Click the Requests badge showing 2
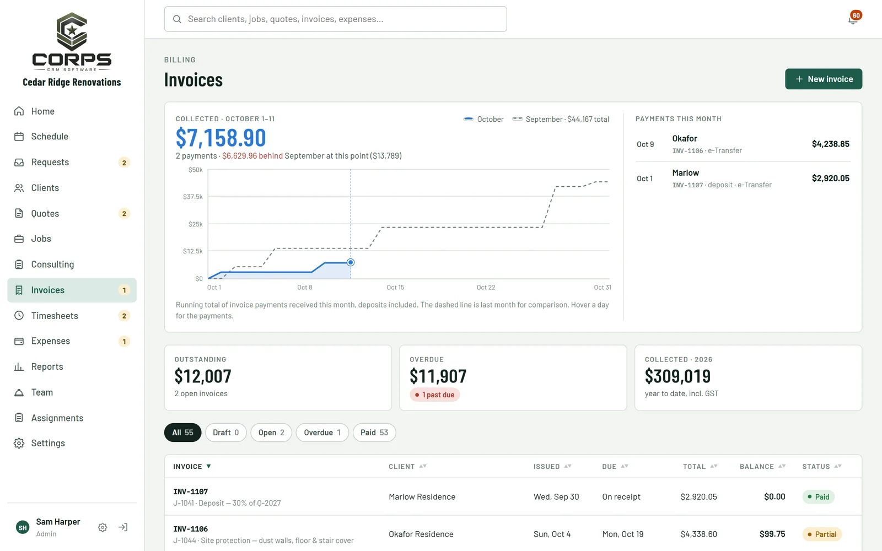 124,163
